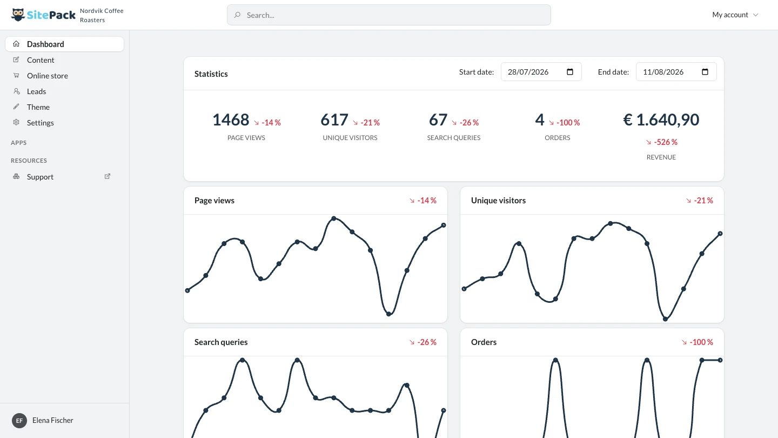Open the Dashboard menu item
Viewport: 778px width, 438px height.
(x=64, y=44)
